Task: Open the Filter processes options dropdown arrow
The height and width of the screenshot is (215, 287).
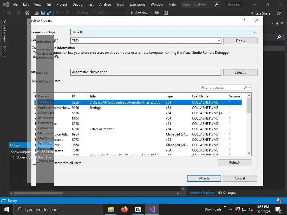Action: 250,87
